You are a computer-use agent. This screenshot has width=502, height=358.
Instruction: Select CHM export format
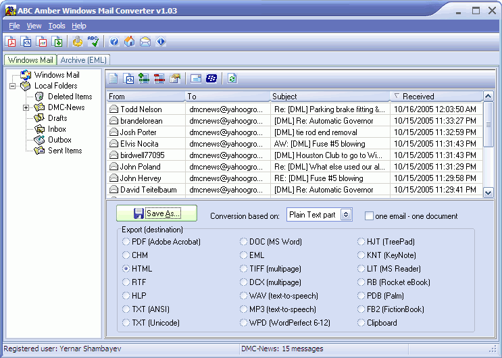126,255
